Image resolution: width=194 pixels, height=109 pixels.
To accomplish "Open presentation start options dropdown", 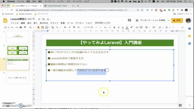I will pyautogui.click(x=169, y=20).
